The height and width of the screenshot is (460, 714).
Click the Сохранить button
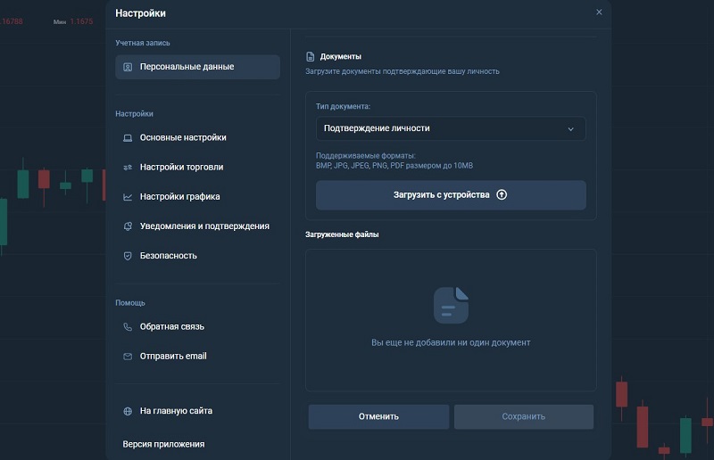pos(523,416)
